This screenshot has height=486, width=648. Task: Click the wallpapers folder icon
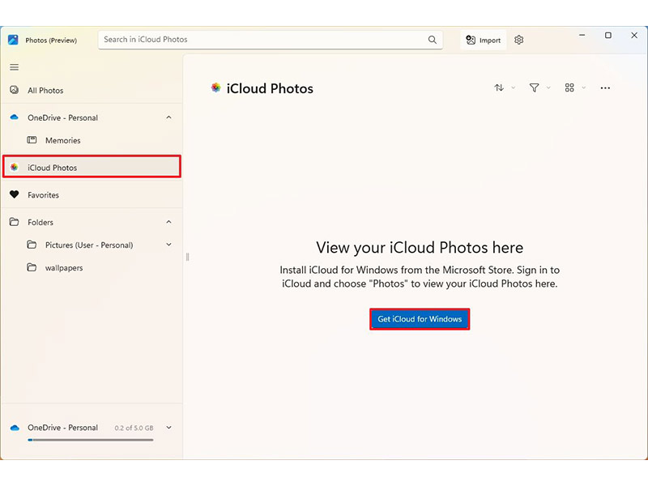pyautogui.click(x=32, y=267)
